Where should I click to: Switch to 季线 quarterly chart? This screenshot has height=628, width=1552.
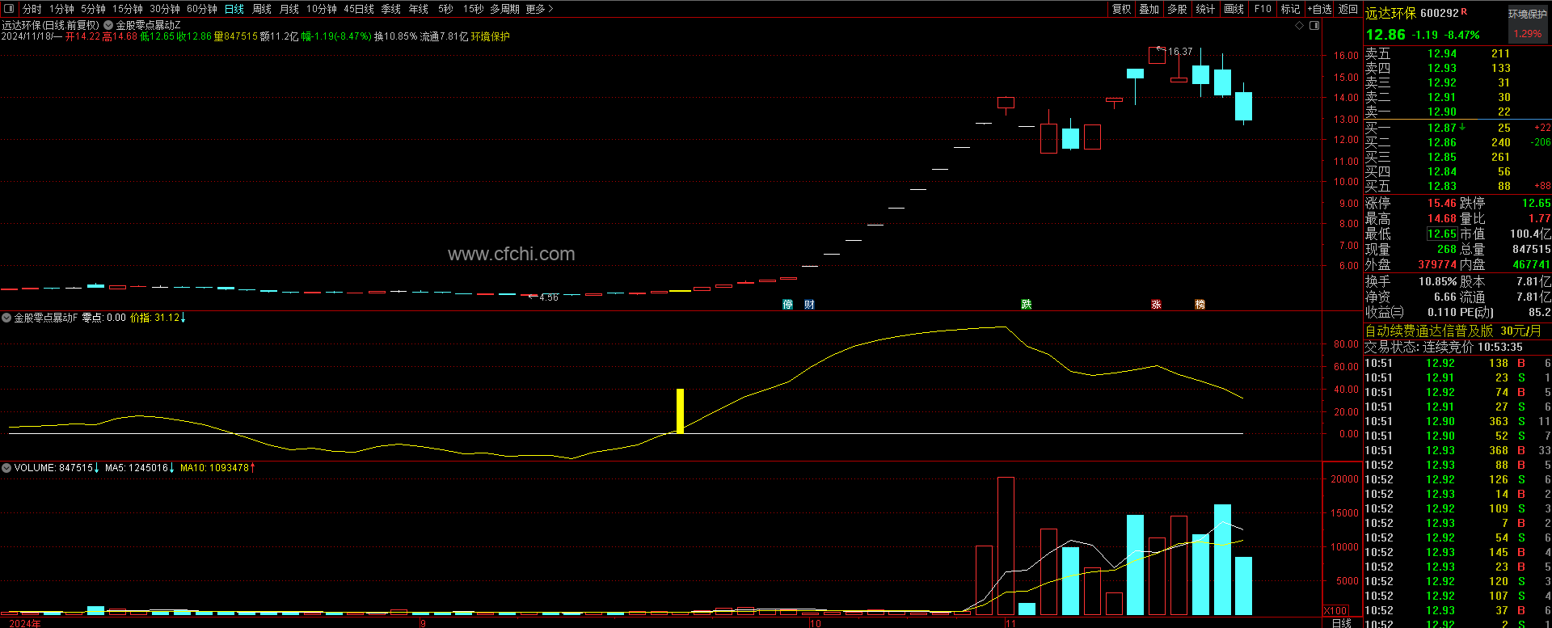(x=391, y=9)
